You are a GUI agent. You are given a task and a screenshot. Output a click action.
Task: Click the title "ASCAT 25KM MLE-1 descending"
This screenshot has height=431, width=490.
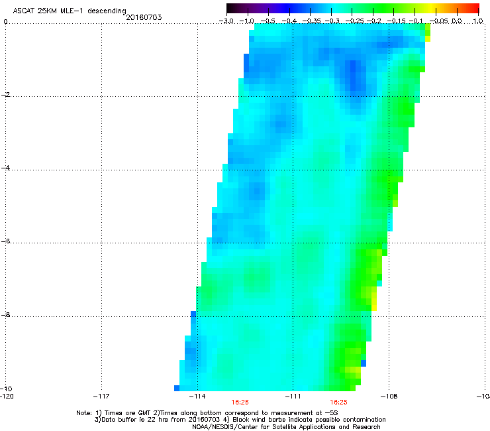pos(70,11)
